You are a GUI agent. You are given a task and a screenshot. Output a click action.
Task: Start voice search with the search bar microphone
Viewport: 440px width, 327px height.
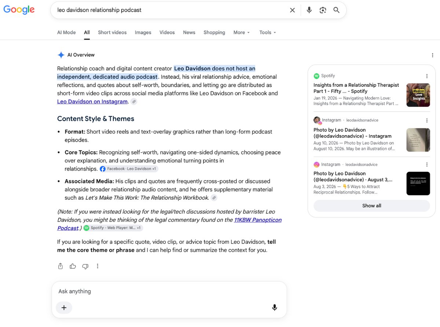[x=309, y=10]
